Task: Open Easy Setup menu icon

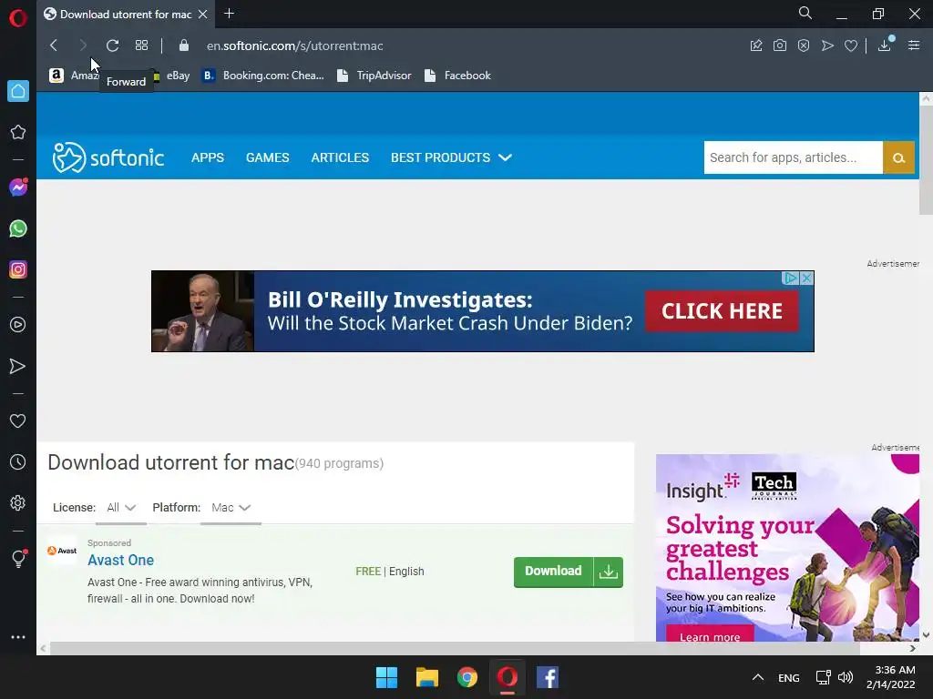Action: point(914,46)
